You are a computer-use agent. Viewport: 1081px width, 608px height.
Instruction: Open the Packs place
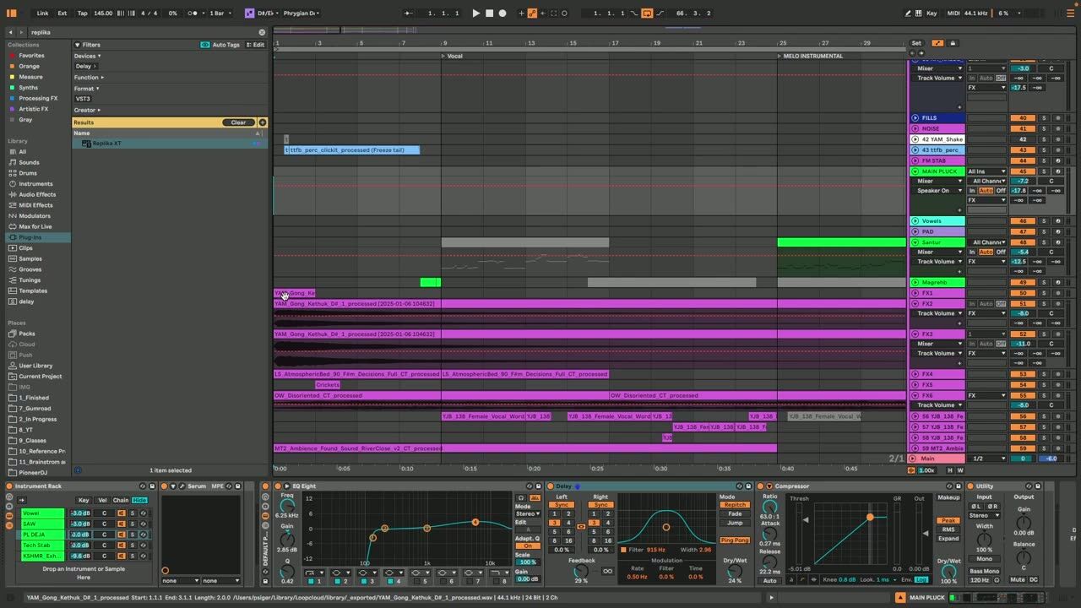pos(27,334)
